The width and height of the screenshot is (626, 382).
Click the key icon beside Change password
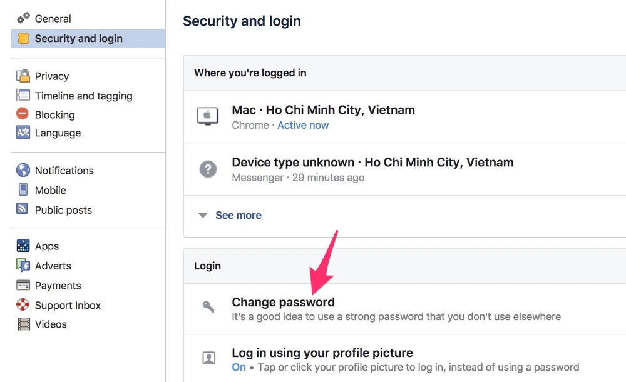208,306
